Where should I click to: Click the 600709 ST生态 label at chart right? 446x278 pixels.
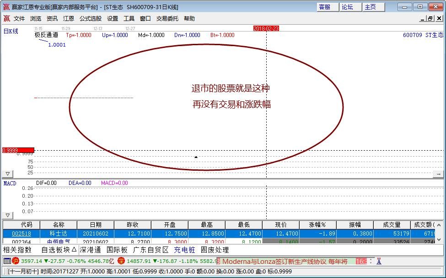pos(423,35)
